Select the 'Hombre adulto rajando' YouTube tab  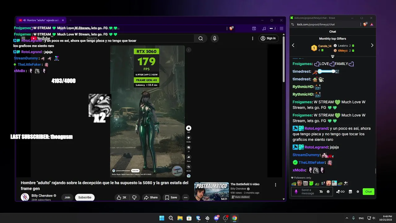point(41,20)
